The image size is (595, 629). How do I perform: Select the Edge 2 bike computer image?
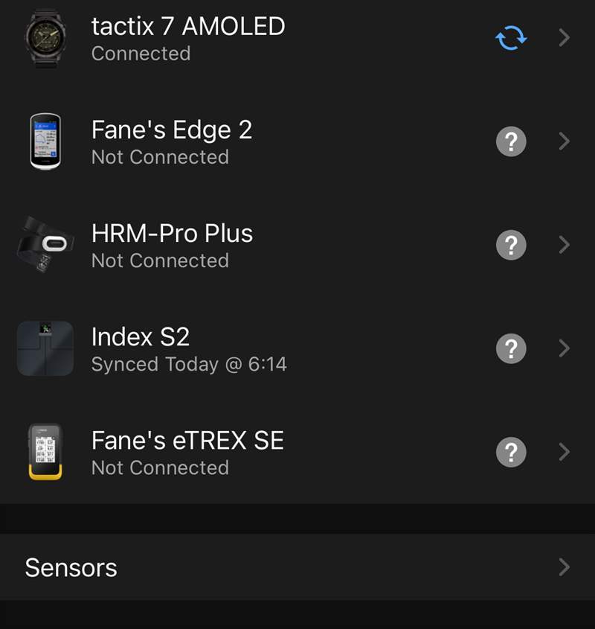tap(45, 141)
